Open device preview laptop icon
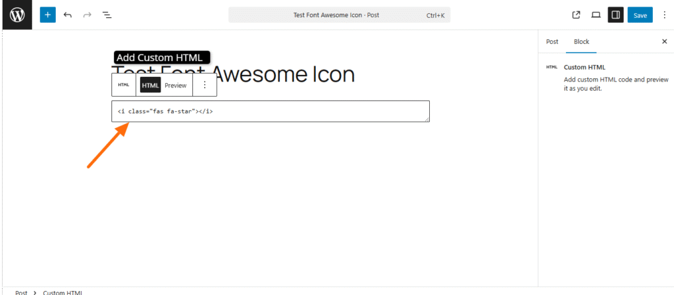The height and width of the screenshot is (295, 674). [x=596, y=15]
